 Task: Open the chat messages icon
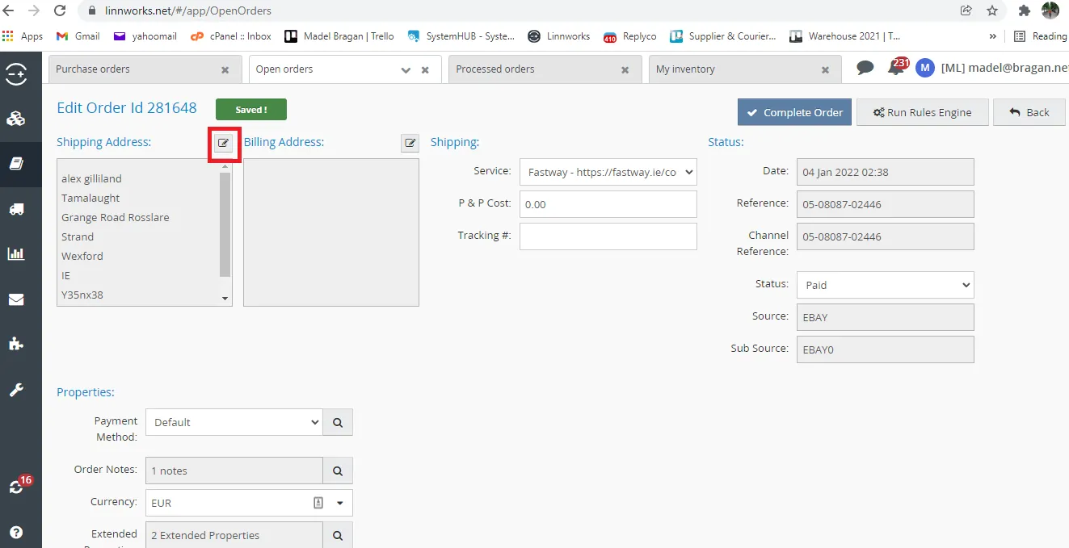[865, 68]
